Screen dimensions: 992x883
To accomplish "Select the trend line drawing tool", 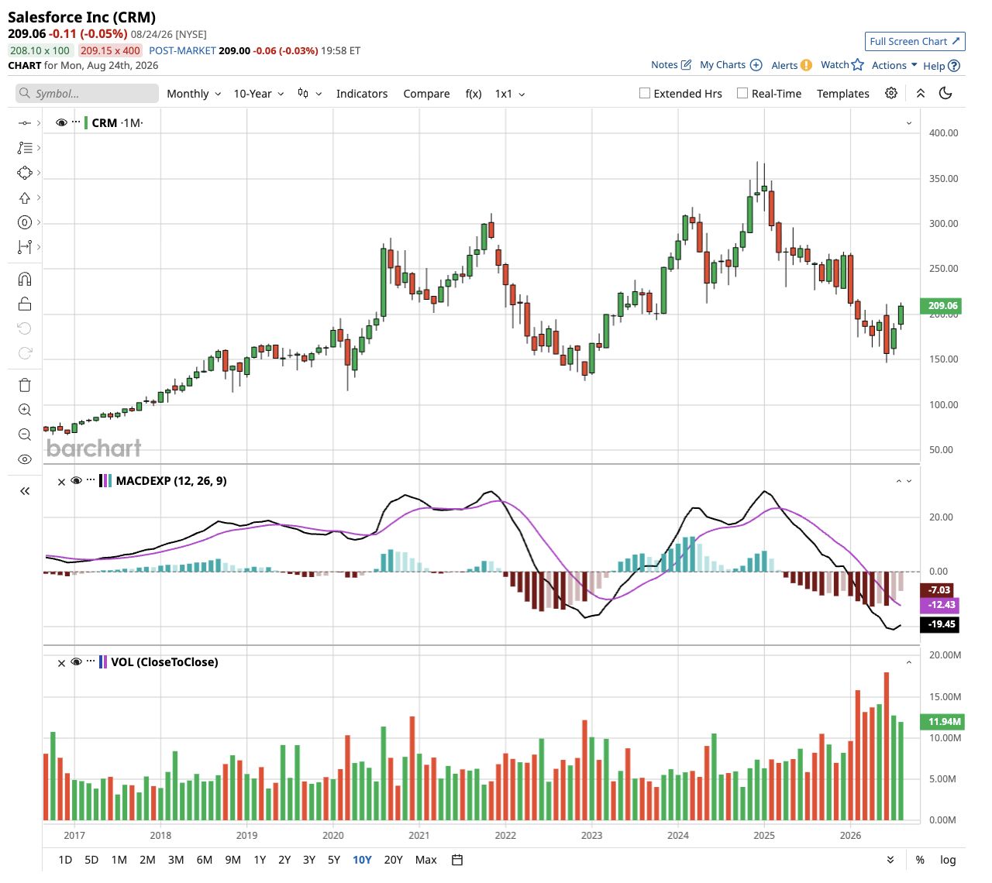I will pyautogui.click(x=25, y=123).
